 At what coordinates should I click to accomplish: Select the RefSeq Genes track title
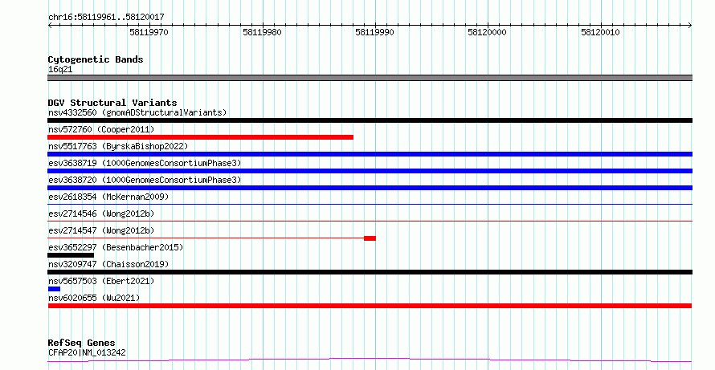coord(81,343)
